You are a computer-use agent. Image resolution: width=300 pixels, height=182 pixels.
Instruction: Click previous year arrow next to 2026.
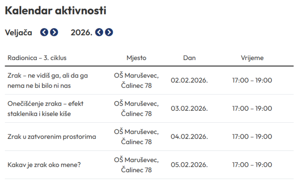coord(99,32)
